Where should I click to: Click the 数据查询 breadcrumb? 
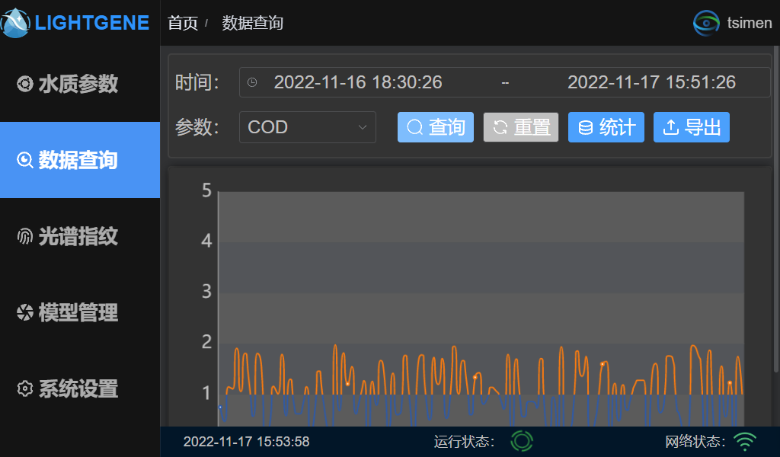click(252, 23)
